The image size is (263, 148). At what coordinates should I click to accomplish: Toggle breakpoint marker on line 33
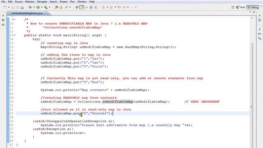point(8,113)
